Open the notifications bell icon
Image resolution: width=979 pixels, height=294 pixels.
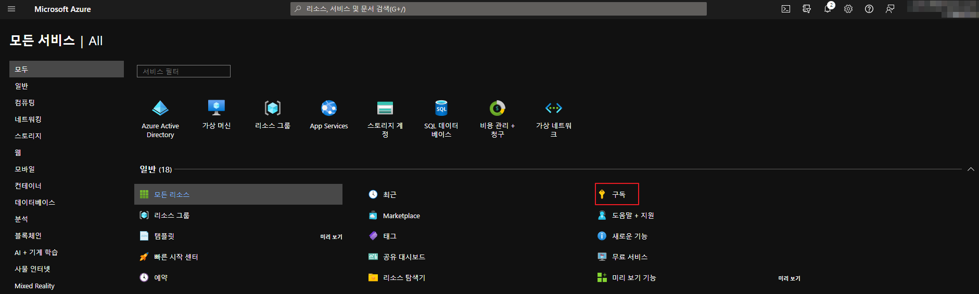[x=828, y=9]
